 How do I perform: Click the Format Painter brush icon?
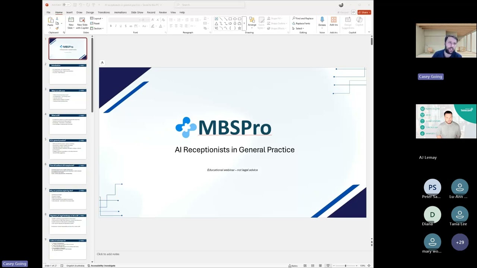tap(57, 28)
